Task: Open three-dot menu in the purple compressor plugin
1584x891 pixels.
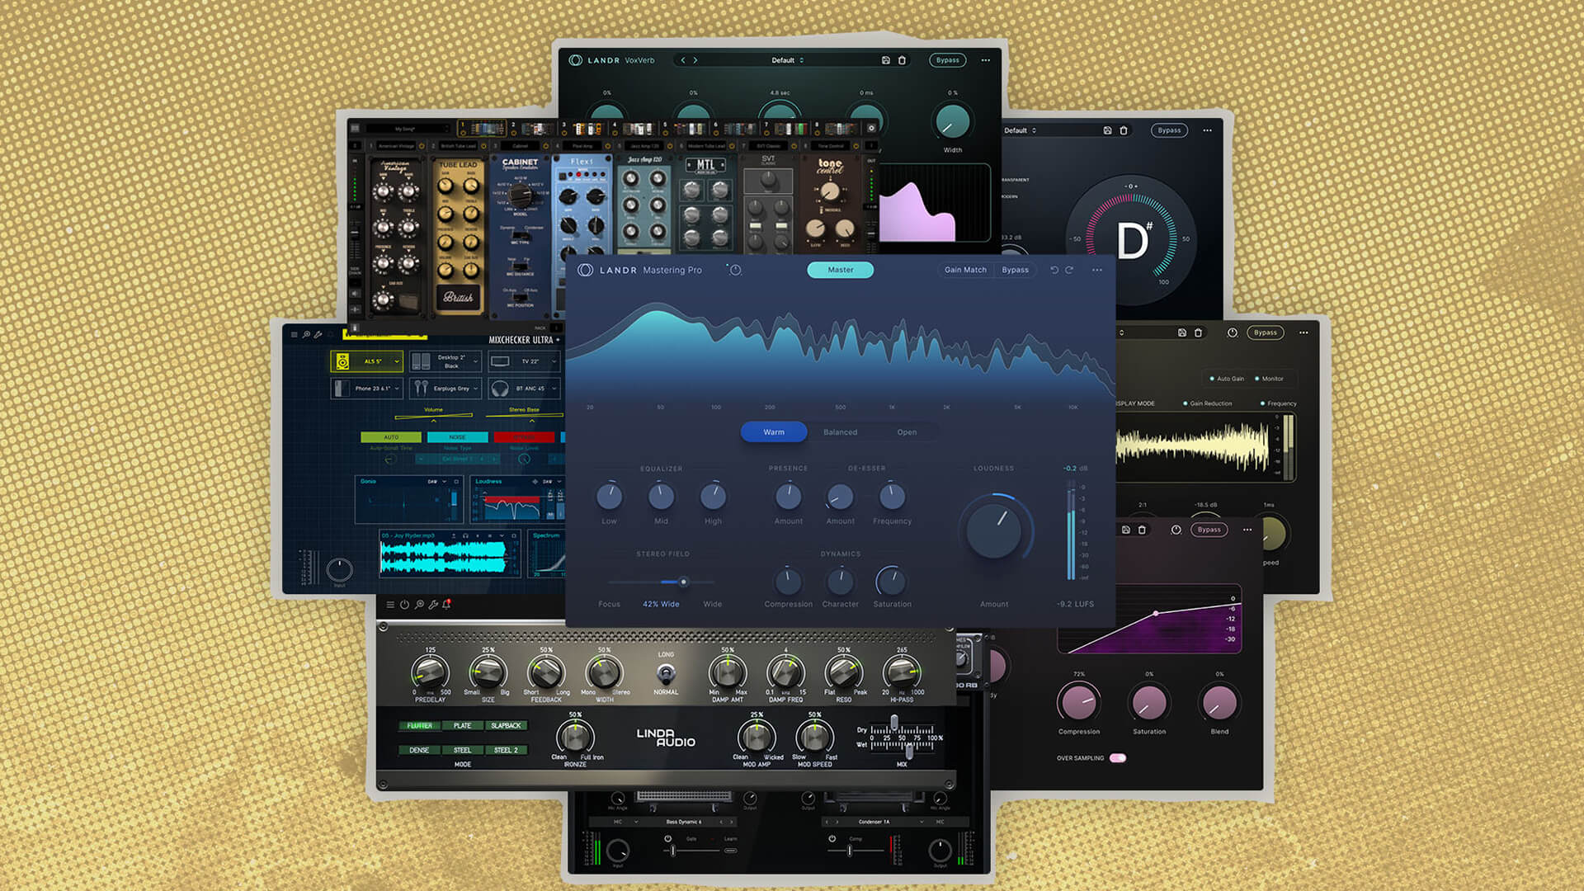Action: [x=1247, y=530]
